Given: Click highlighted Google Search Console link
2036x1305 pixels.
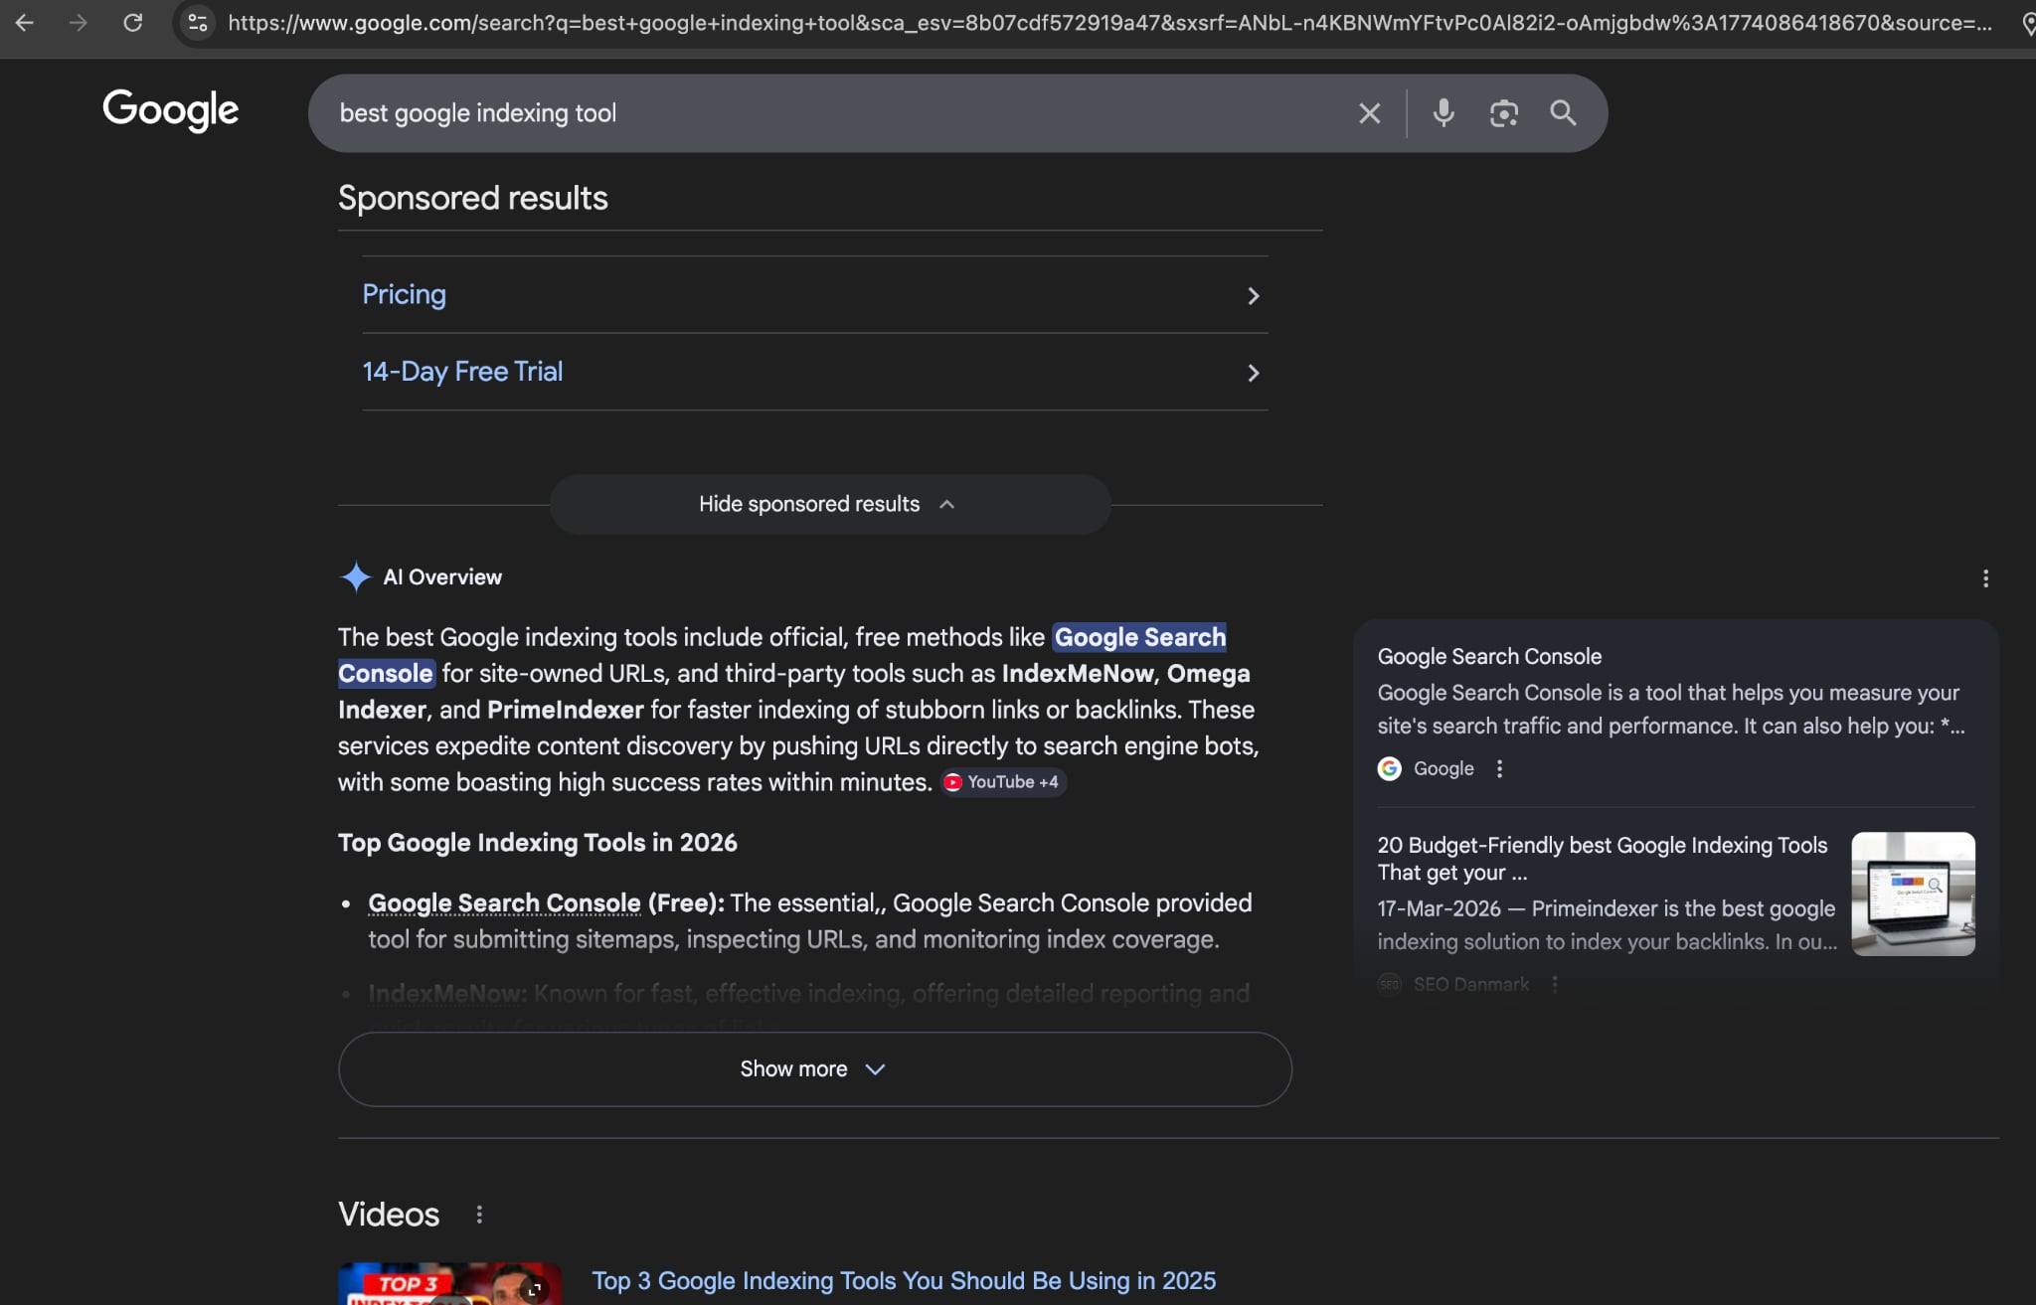Looking at the screenshot, I should [1139, 637].
